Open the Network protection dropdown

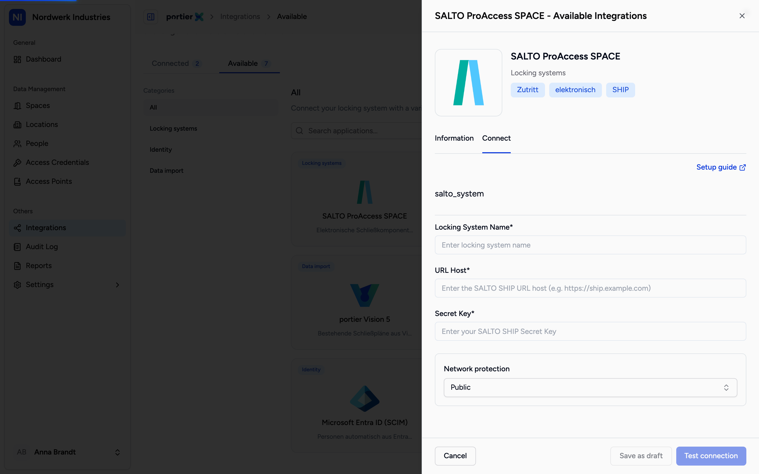[x=590, y=387]
